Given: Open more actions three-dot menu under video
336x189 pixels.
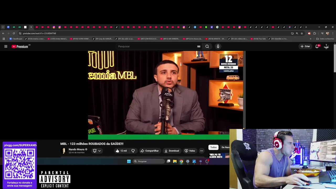Looking at the screenshot, I should (x=202, y=151).
